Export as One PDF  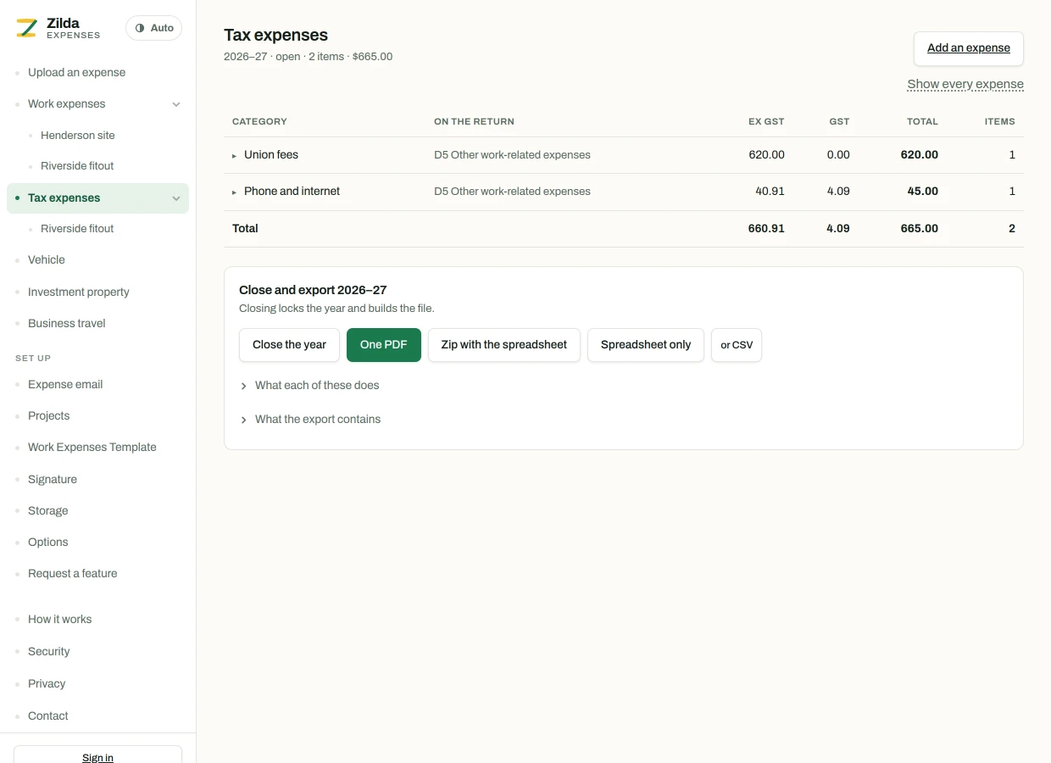(x=384, y=345)
